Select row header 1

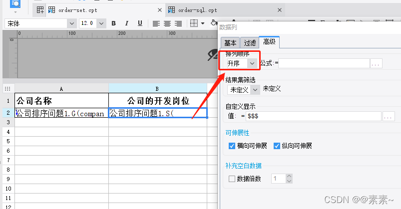click(8, 101)
